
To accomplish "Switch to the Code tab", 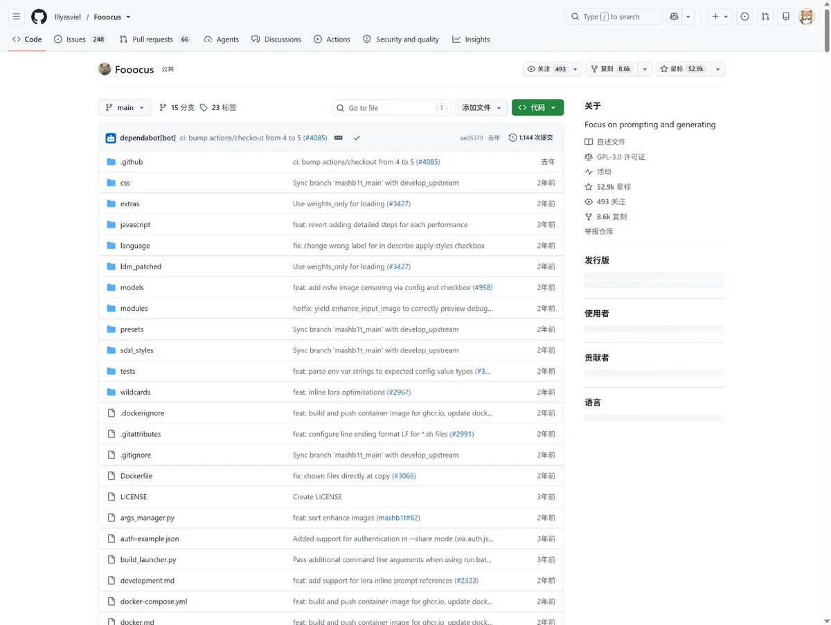I will [x=27, y=39].
